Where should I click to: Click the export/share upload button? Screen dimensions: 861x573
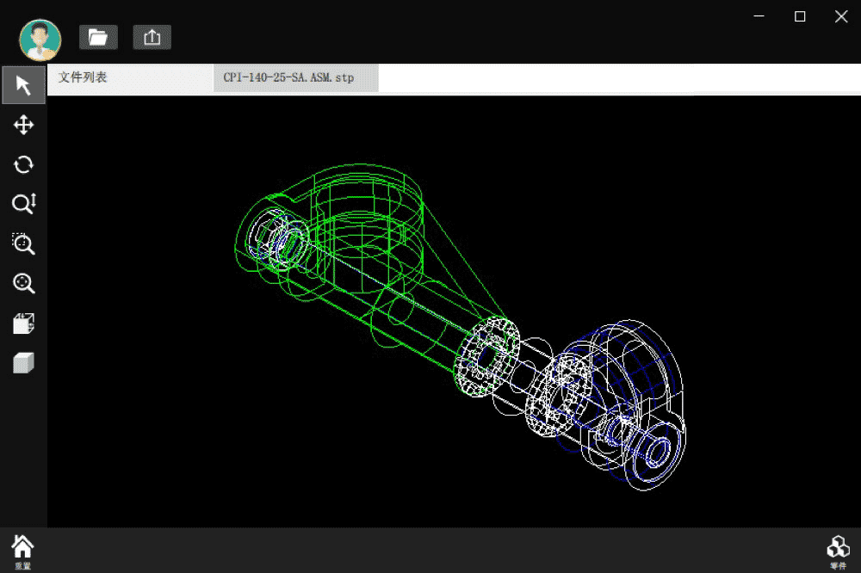(152, 37)
